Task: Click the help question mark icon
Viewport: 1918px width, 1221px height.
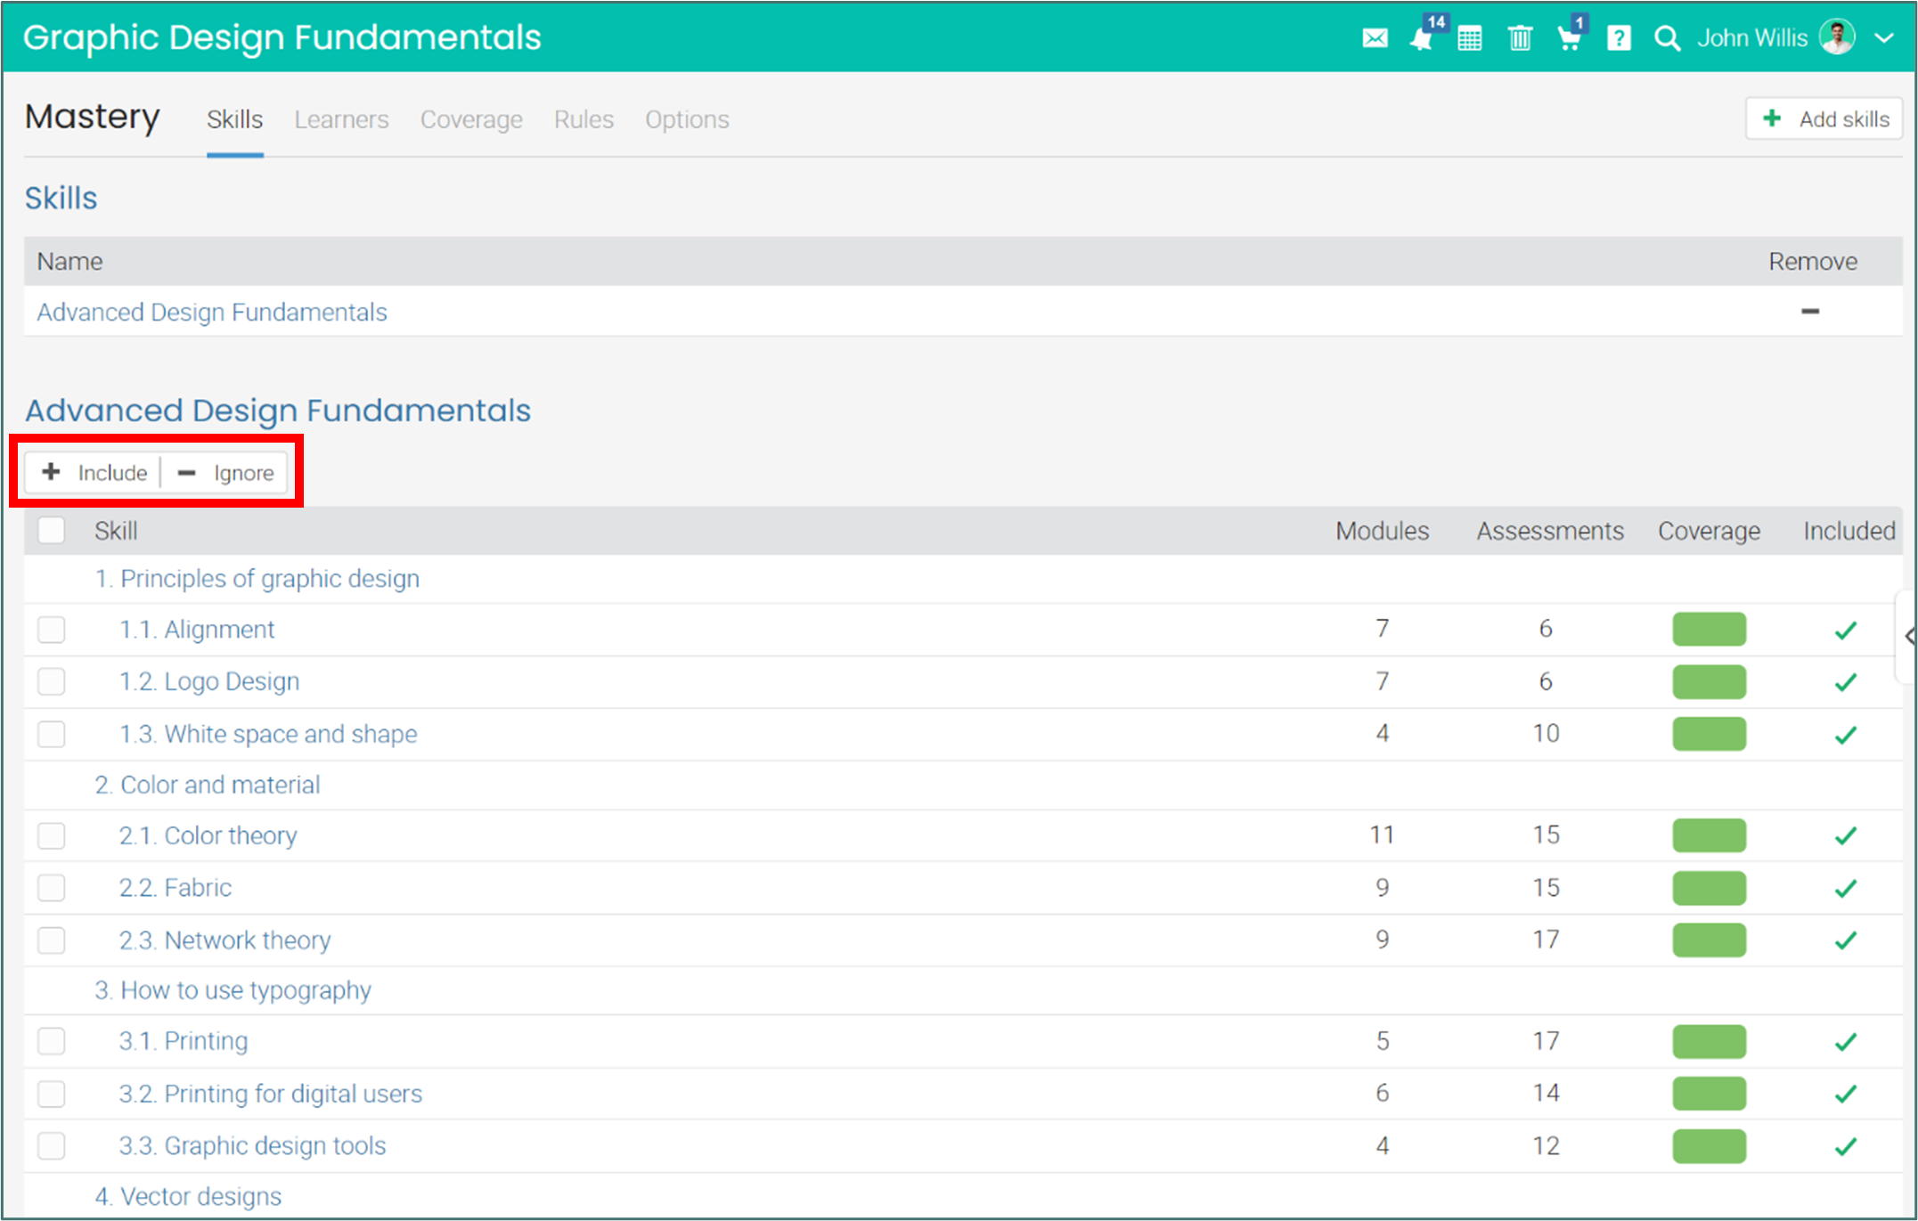Action: click(1619, 38)
